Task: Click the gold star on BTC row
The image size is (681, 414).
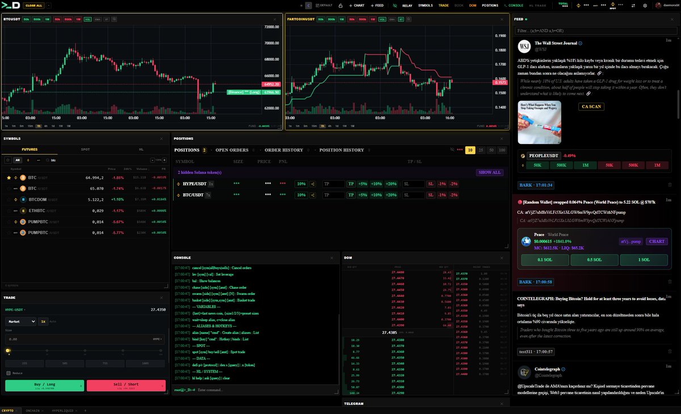Action: pos(8,178)
